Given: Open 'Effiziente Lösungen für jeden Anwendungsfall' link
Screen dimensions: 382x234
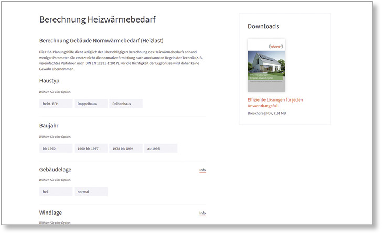Looking at the screenshot, I should (275, 102).
